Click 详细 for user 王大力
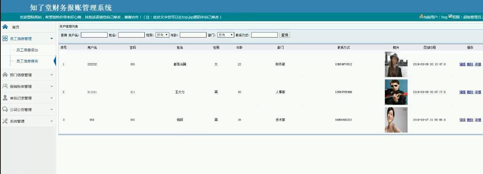The height and width of the screenshot is (174, 483). [x=478, y=92]
